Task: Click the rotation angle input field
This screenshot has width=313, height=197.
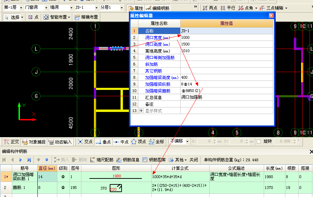Action: (285, 141)
